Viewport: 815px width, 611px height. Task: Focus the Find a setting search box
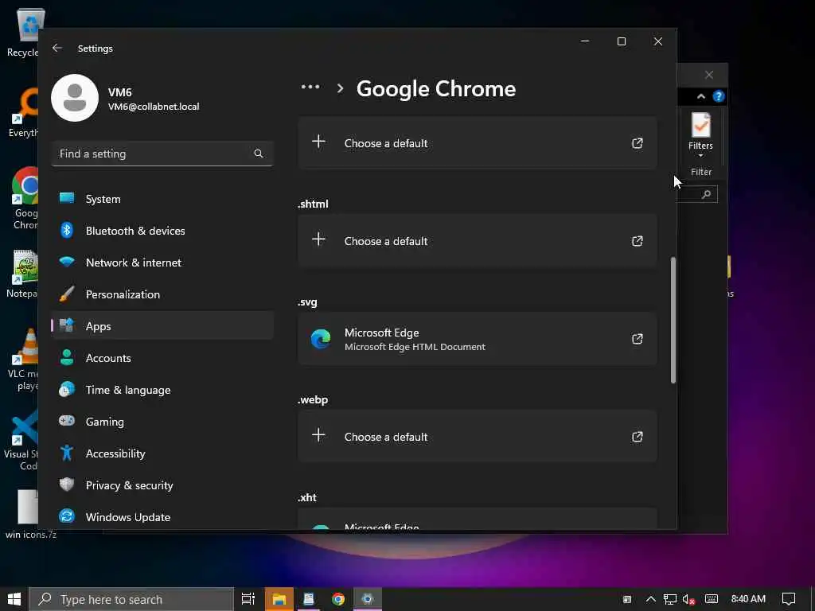[x=162, y=154]
